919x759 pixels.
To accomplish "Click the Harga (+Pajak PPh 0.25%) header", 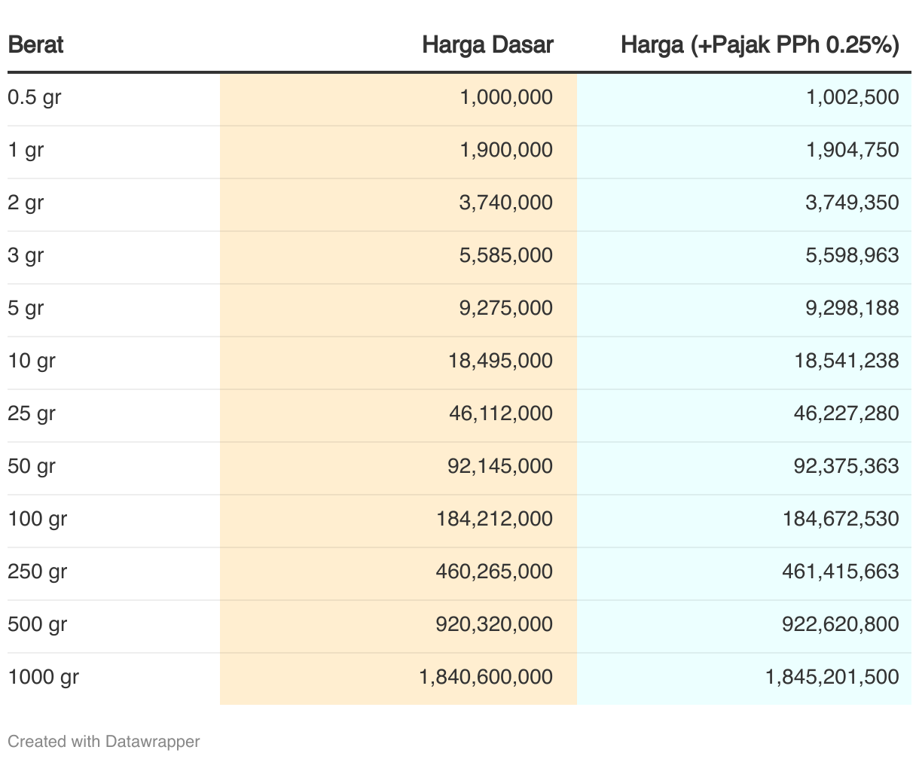I will pos(760,45).
